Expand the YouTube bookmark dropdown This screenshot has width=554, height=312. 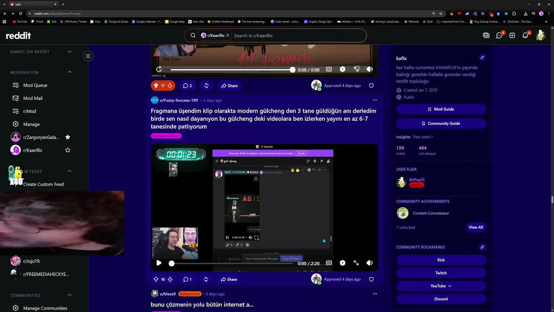tap(441, 286)
